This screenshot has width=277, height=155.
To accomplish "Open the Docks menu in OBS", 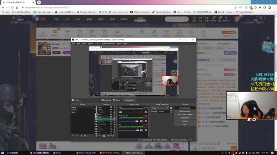I will (90, 44).
